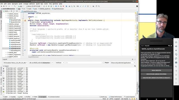Open the Refactor menu
Screen dimensions: 179x100
32,4
